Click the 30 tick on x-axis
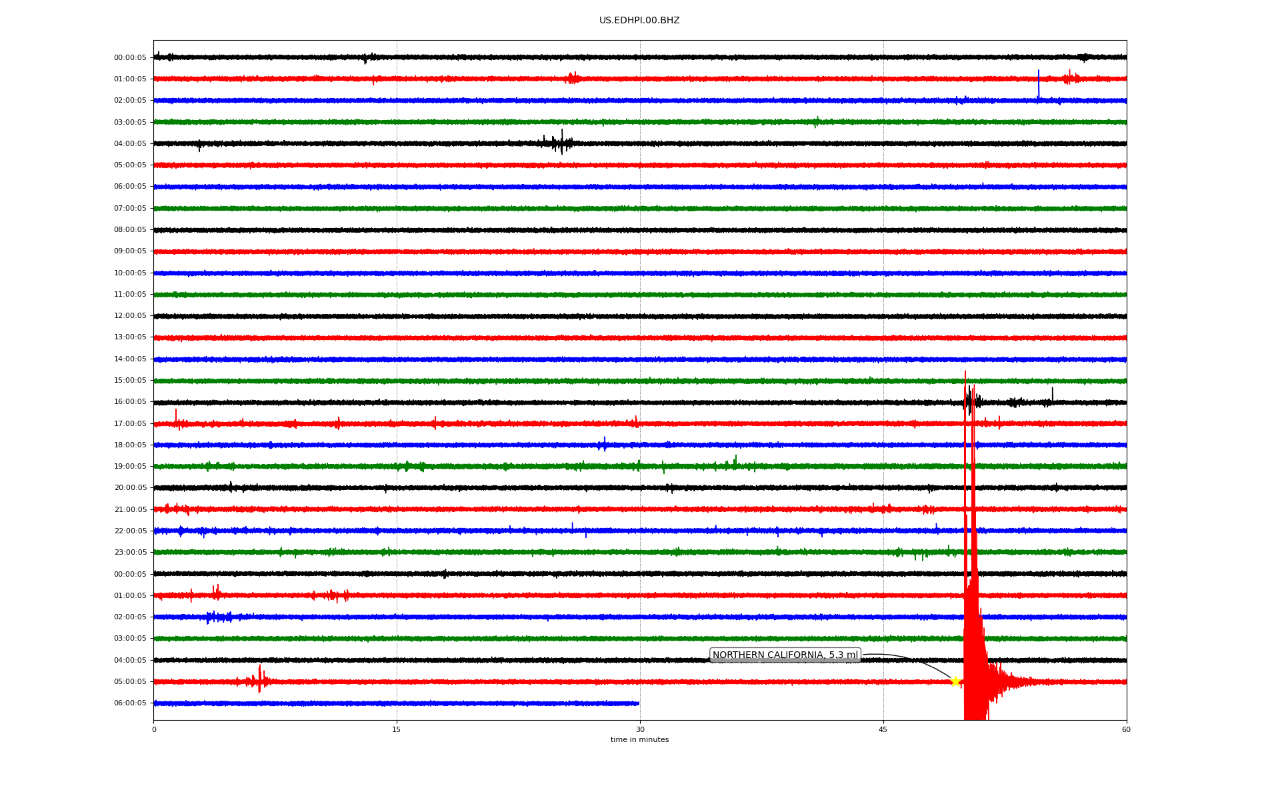The width and height of the screenshot is (1280, 800). pyautogui.click(x=640, y=730)
